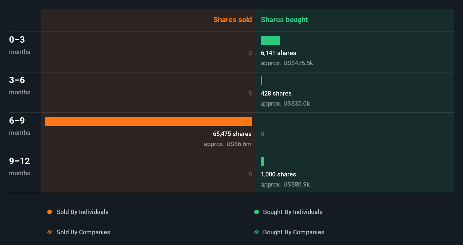Click the approx. US$476.5k amount
Image resolution: width=463 pixels, height=245 pixels.
click(287, 63)
